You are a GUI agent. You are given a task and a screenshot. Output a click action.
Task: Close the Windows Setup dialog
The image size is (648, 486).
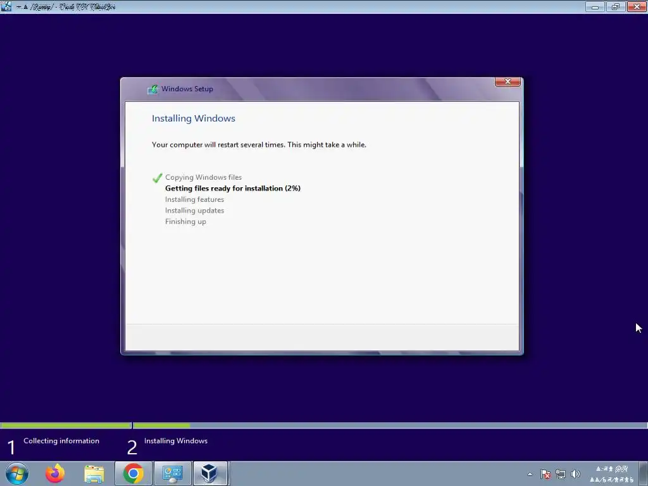click(x=508, y=82)
